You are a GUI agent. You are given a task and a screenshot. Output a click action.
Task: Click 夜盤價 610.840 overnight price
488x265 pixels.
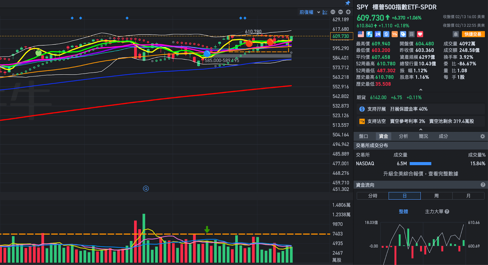(365, 26)
